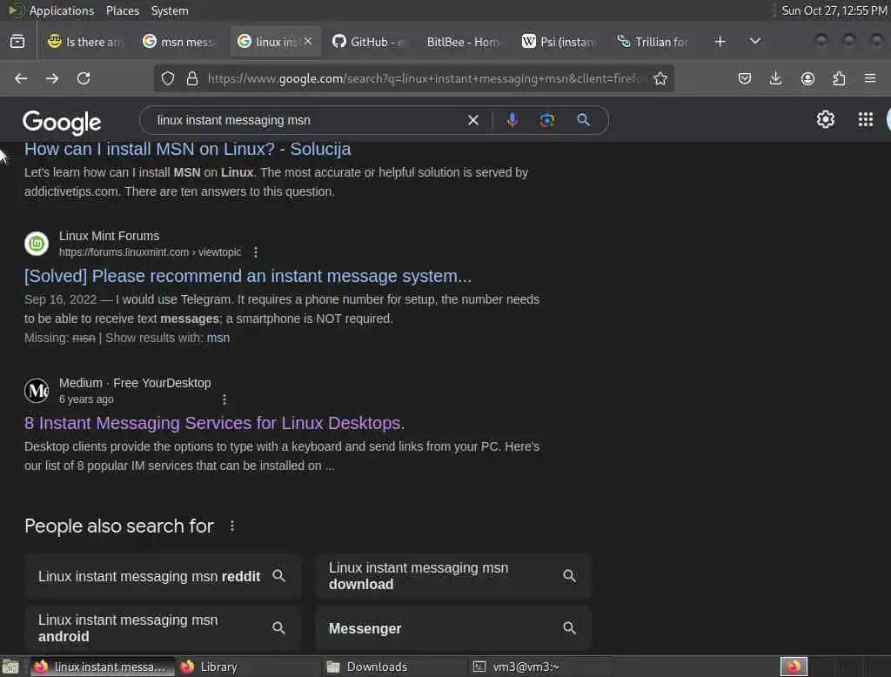This screenshot has height=677, width=891.
Task: Clear the Google search box
Action: pos(472,120)
